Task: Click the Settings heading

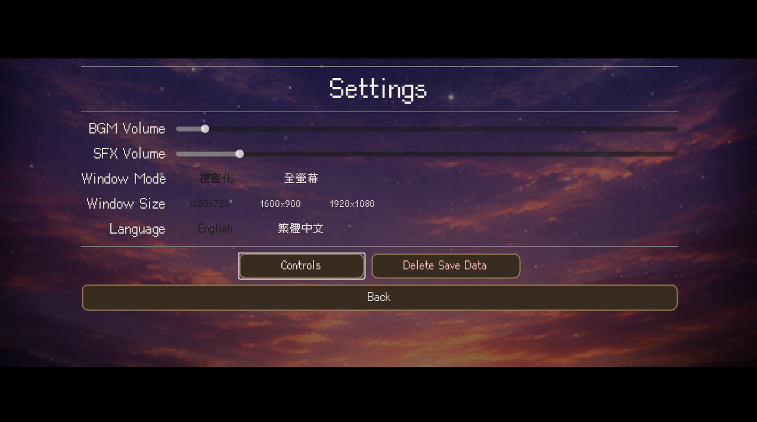Action: pyautogui.click(x=378, y=89)
